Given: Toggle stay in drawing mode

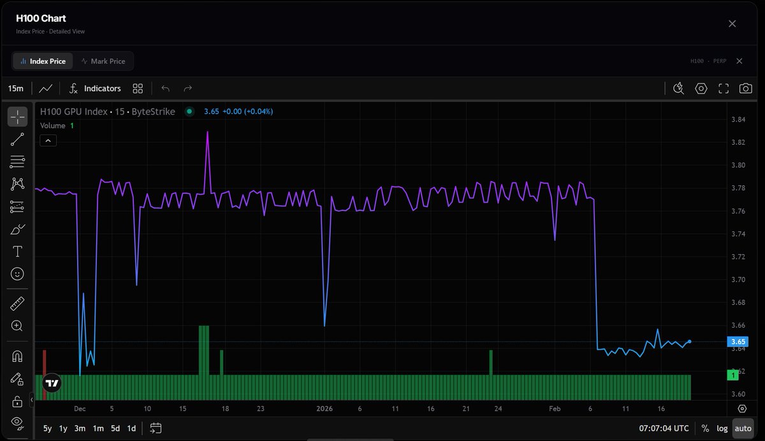Looking at the screenshot, I should 17,379.
